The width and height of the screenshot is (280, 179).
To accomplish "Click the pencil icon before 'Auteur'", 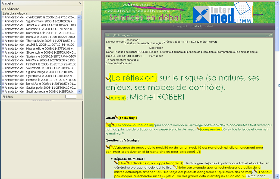I will coord(107,98).
